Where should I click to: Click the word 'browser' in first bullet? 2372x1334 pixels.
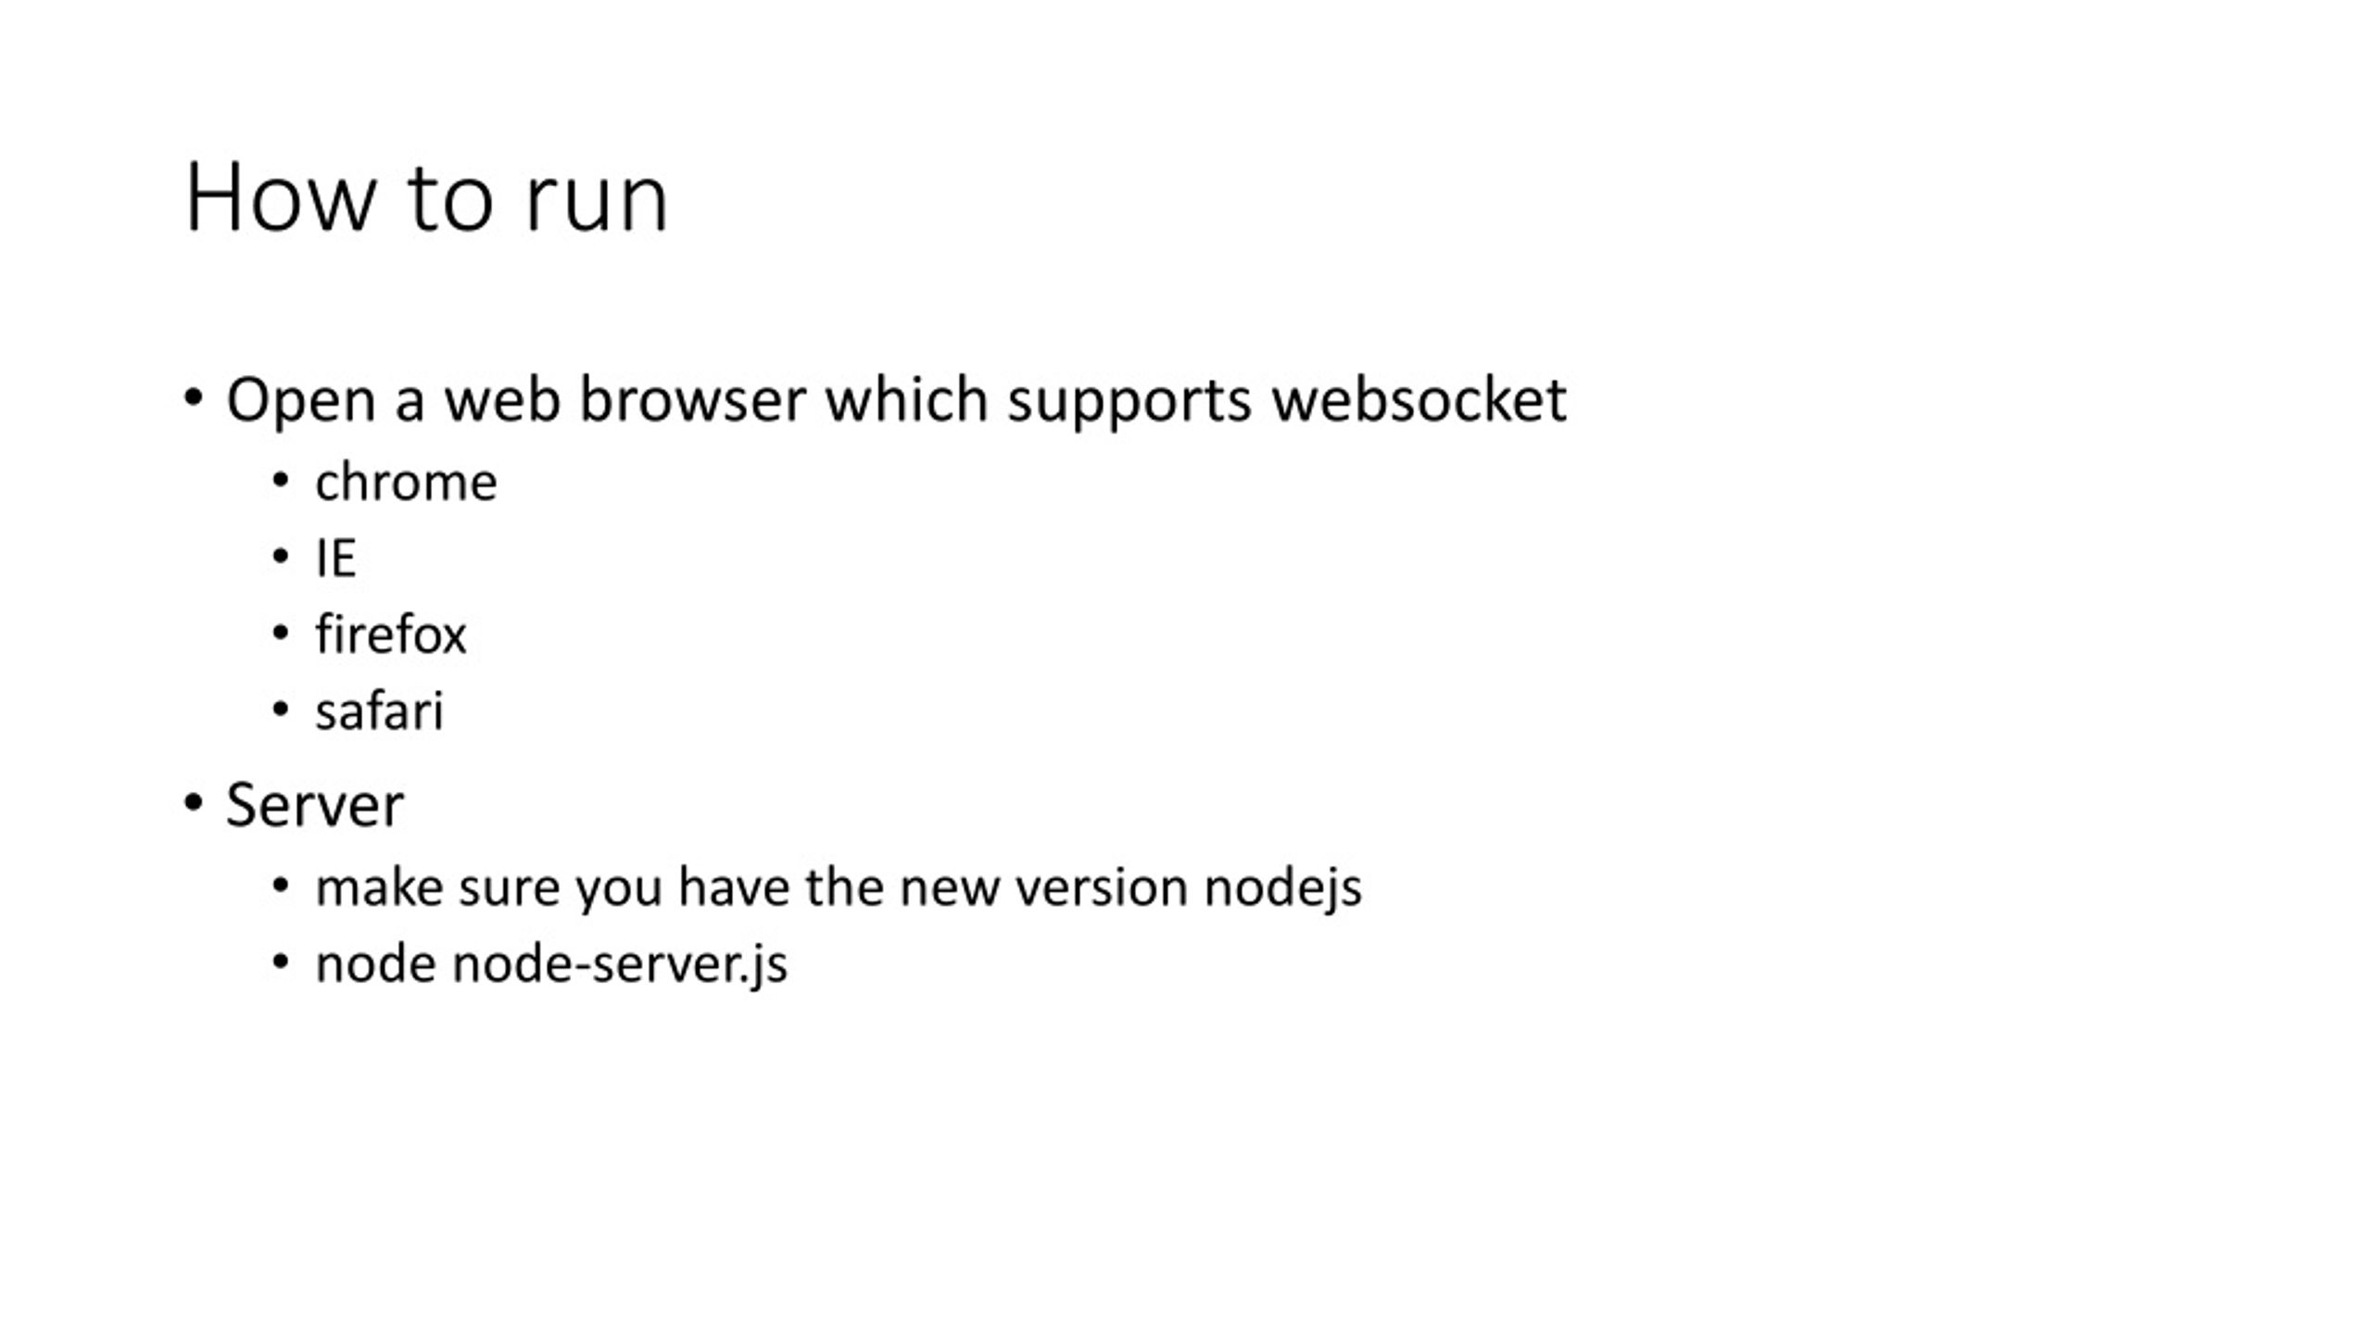[x=692, y=400]
